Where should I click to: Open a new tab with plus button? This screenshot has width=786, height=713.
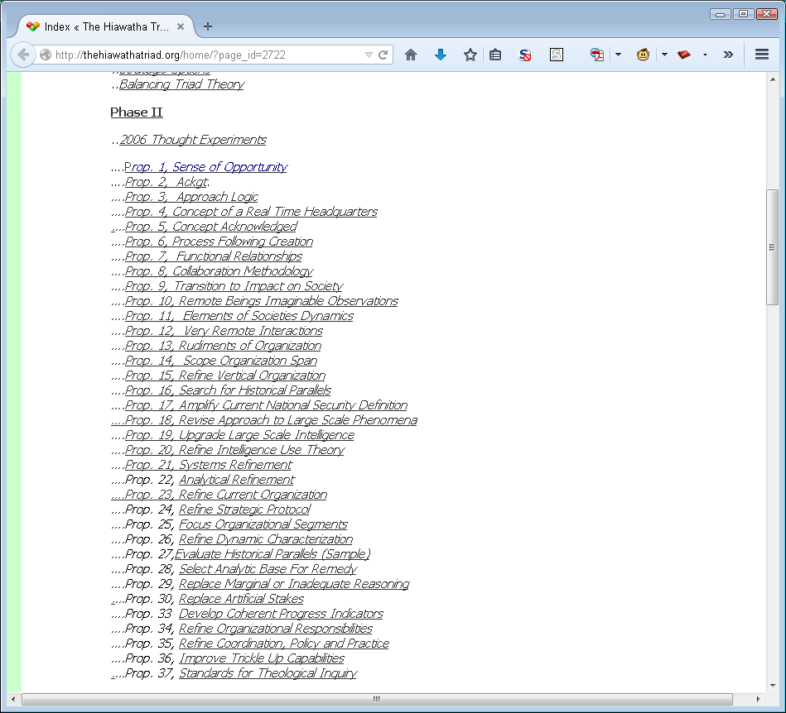tap(208, 26)
